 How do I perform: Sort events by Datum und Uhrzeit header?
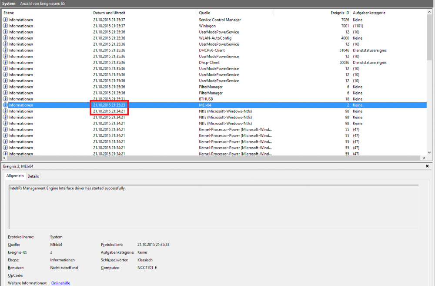click(144, 13)
